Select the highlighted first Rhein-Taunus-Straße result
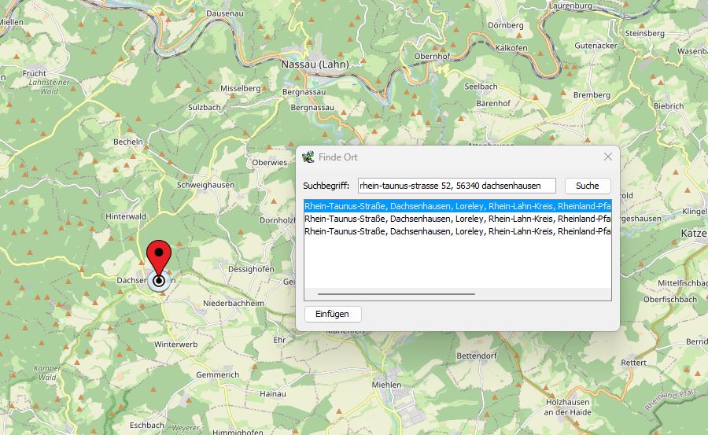The width and height of the screenshot is (708, 435). (x=457, y=205)
